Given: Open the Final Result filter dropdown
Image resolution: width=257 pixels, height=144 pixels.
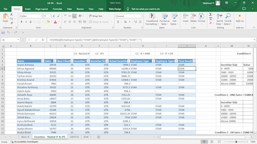Looking at the screenshot, I should tap(194, 61).
